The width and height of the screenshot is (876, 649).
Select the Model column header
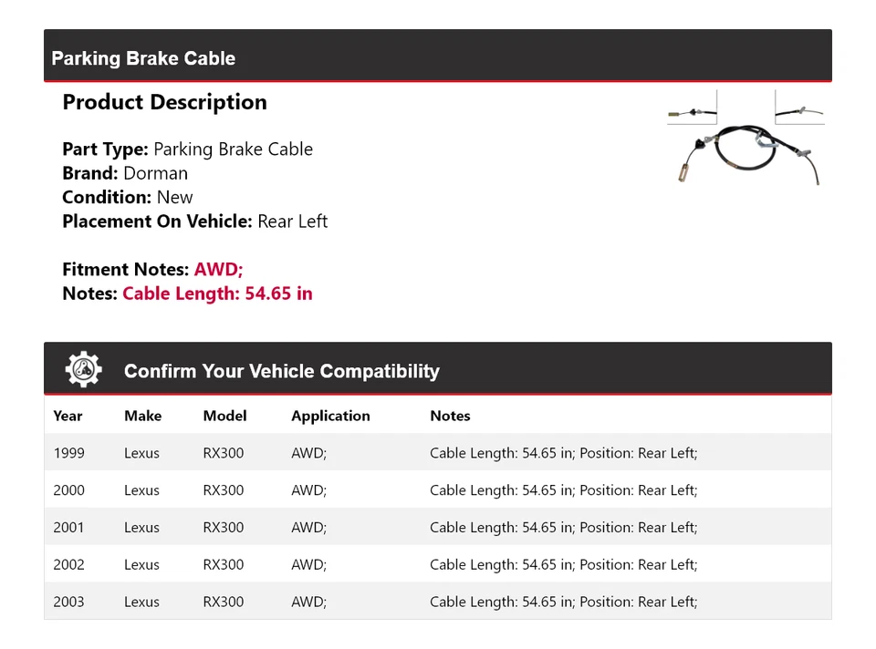click(x=224, y=416)
